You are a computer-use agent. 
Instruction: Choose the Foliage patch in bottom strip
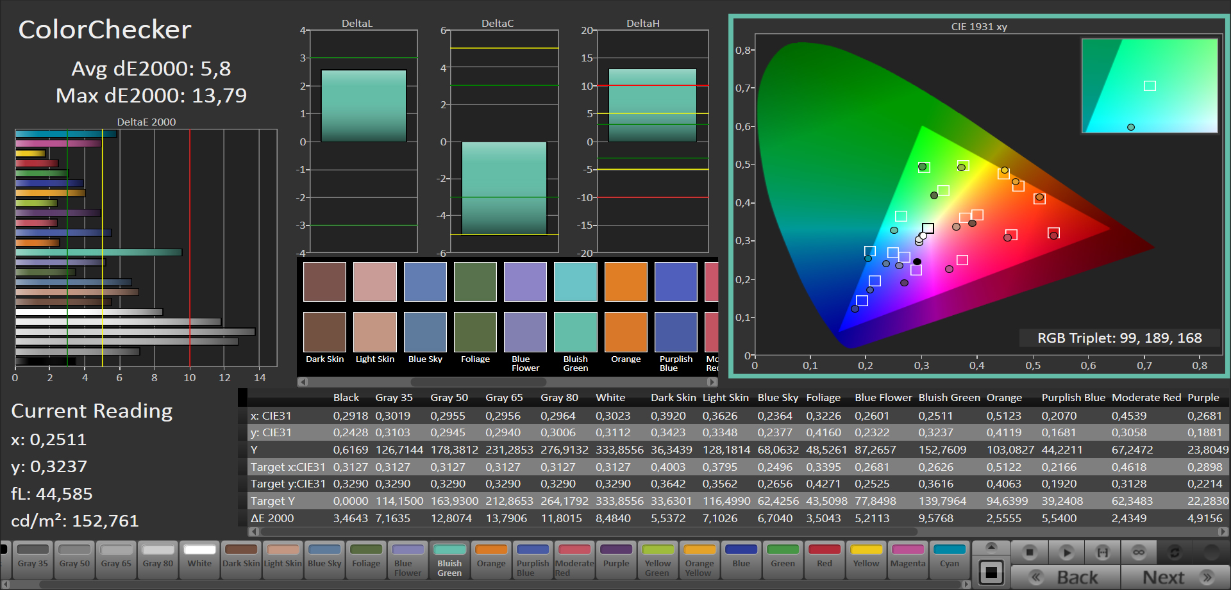click(x=366, y=560)
